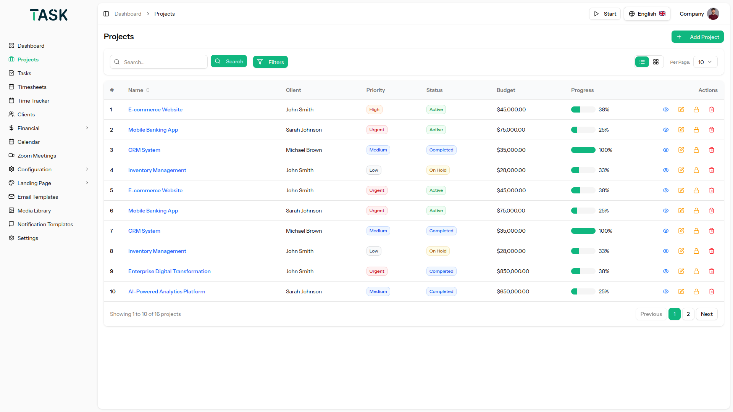Click edit icon for CRM System row 3
Screen dimensions: 733x412
click(x=681, y=150)
